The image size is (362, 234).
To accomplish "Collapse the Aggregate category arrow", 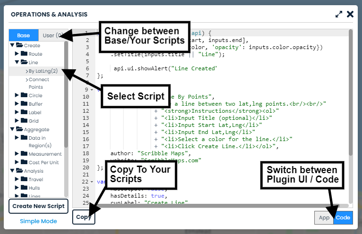I will [x=12, y=129].
